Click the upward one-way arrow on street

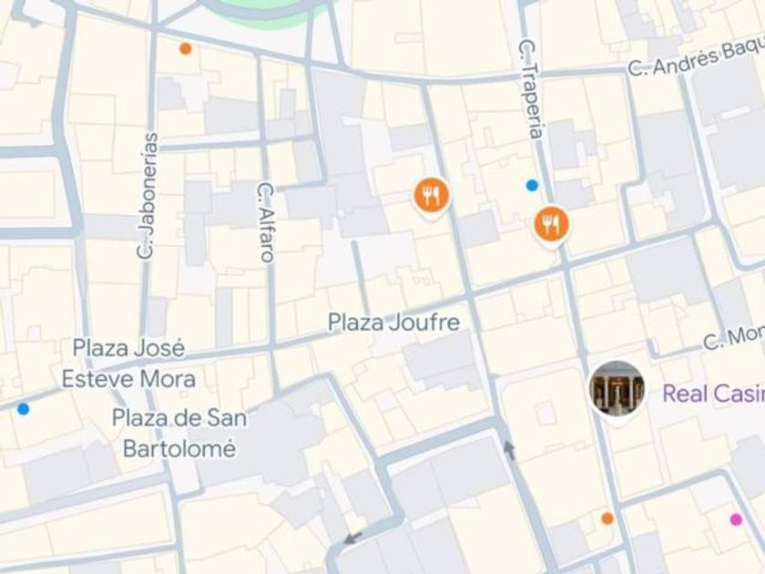509,450
